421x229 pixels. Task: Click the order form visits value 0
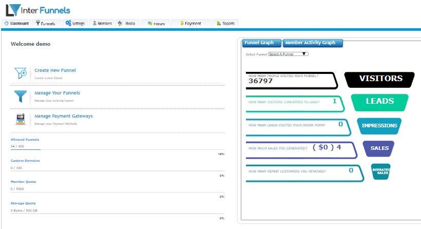coord(341,124)
